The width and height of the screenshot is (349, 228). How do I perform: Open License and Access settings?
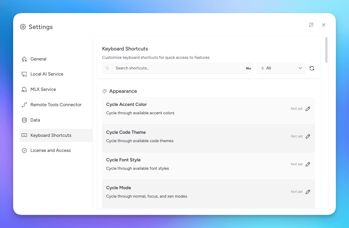50,150
